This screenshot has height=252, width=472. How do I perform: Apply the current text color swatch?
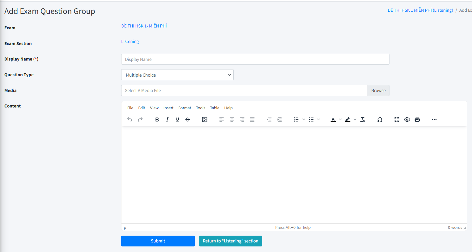pyautogui.click(x=333, y=120)
